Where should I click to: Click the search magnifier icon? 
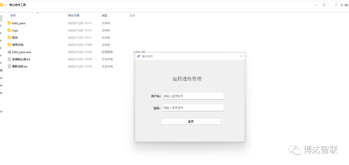click(x=336, y=5)
